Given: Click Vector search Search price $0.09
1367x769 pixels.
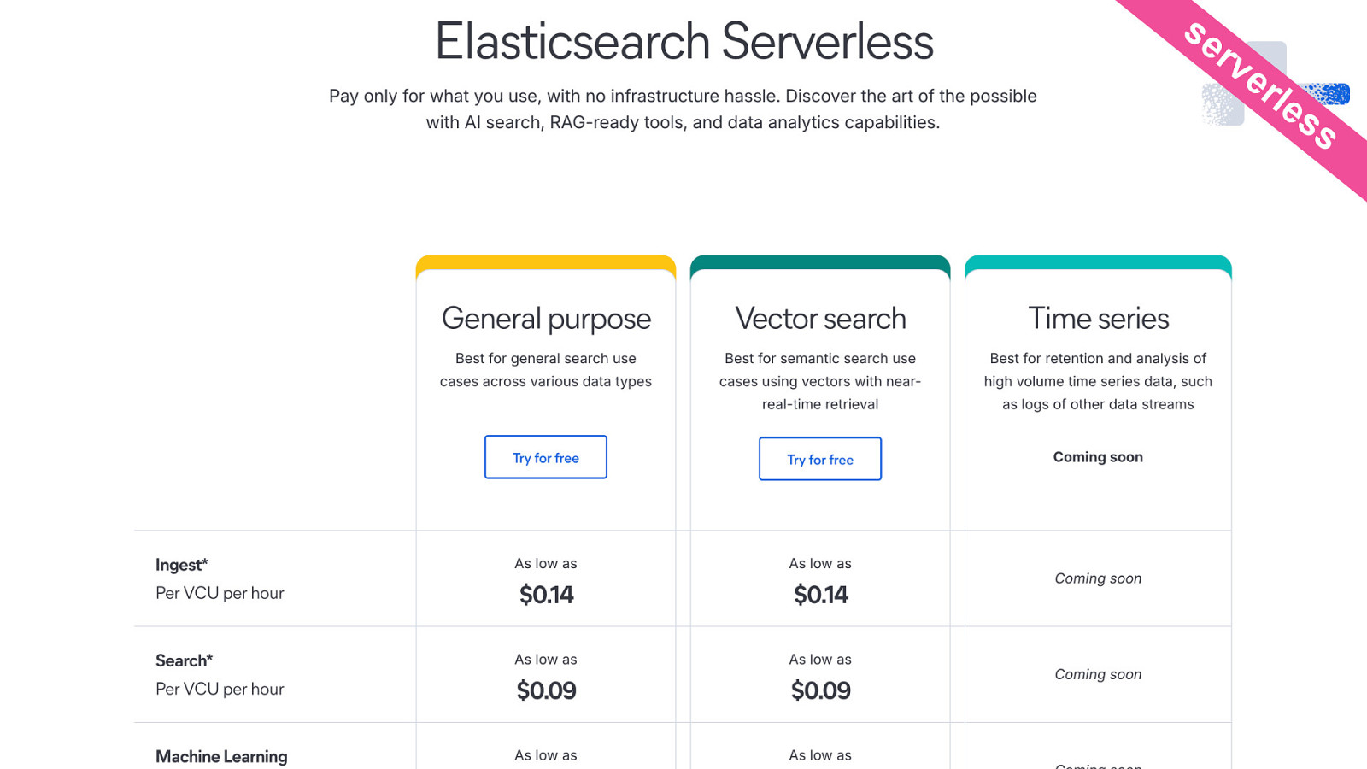Looking at the screenshot, I should point(820,690).
